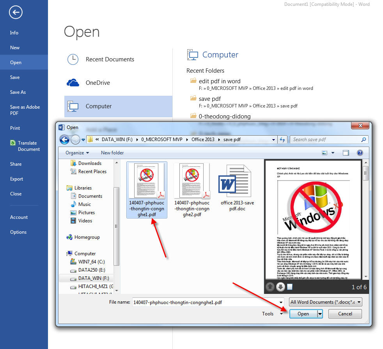Select the 140407-phphuoc-thongtin-congnghe2.pdf file icon
383x349 pixels.
(191, 181)
